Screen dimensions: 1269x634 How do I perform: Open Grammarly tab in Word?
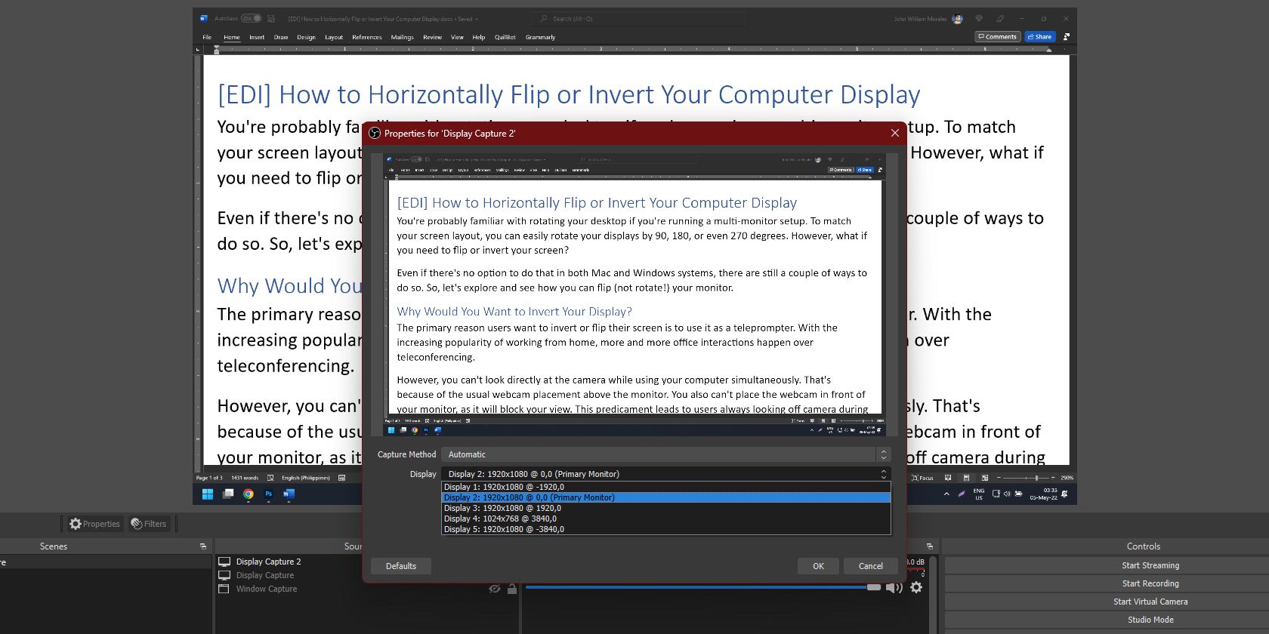pos(540,37)
